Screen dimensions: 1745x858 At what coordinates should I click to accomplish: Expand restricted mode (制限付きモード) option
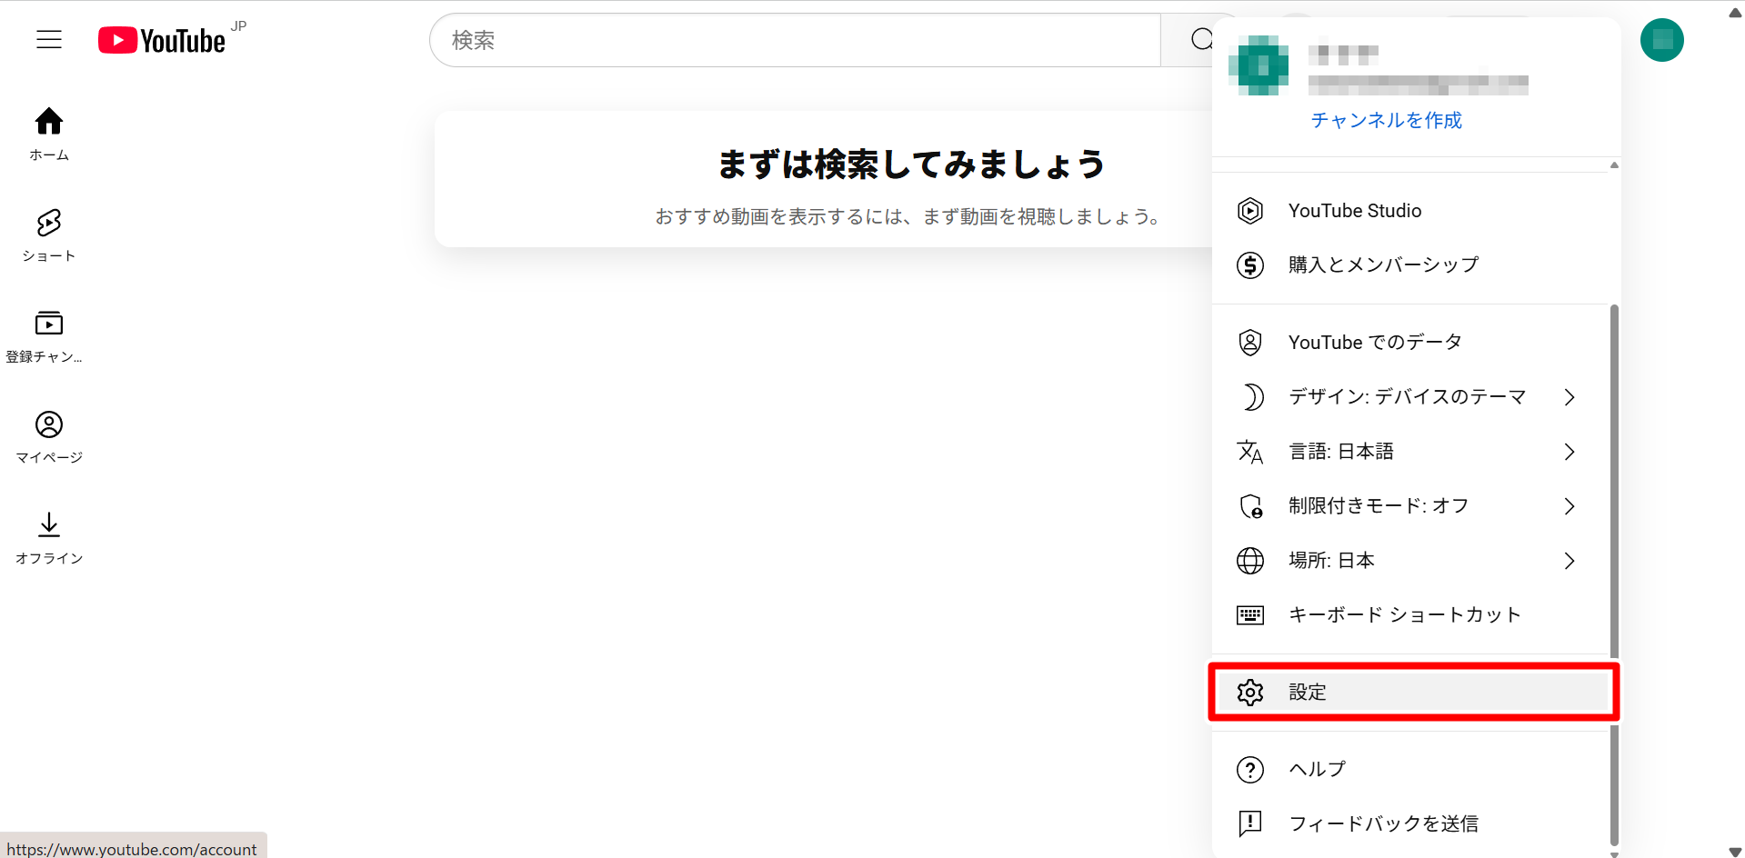coord(1407,506)
